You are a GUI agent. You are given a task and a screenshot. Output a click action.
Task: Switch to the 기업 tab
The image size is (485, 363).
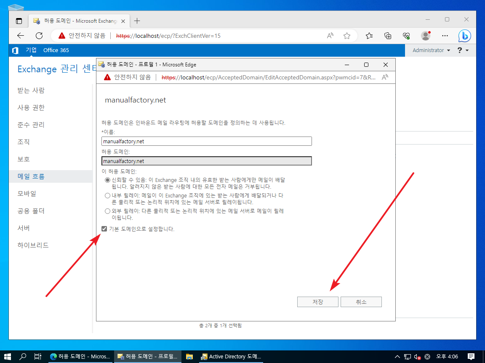[x=31, y=50]
